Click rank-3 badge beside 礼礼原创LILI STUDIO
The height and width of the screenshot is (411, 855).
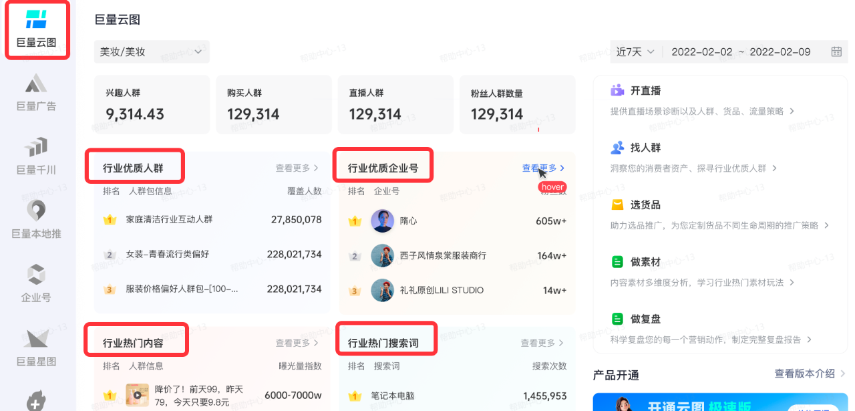pos(355,291)
